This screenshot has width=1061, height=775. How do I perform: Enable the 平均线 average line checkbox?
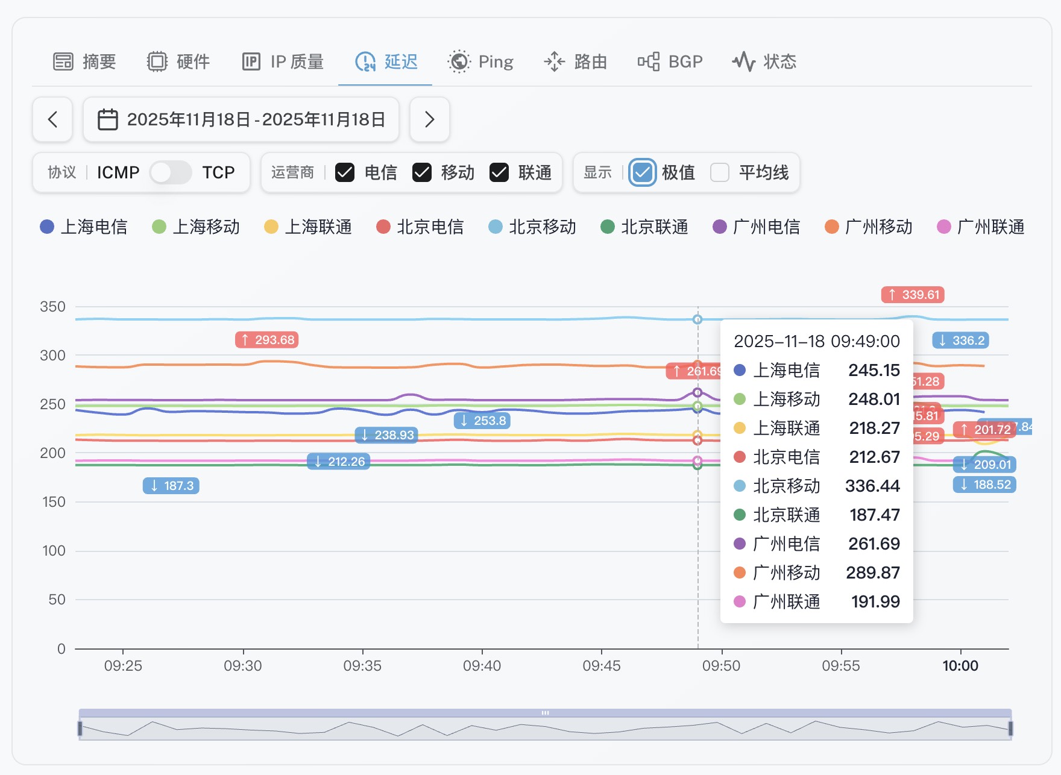coord(720,173)
